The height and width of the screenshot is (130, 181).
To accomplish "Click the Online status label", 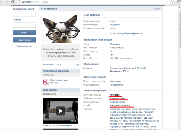I will pyautogui.click(x=157, y=9).
